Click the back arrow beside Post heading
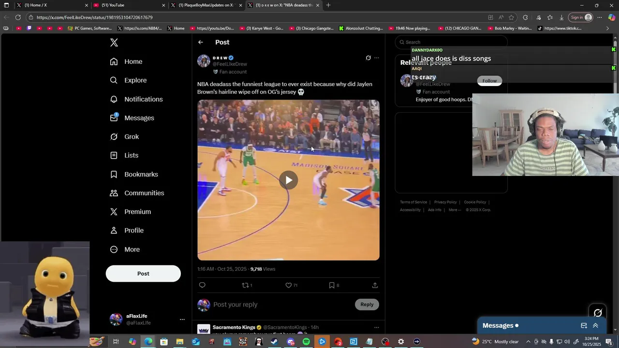This screenshot has width=619, height=348. tap(201, 42)
